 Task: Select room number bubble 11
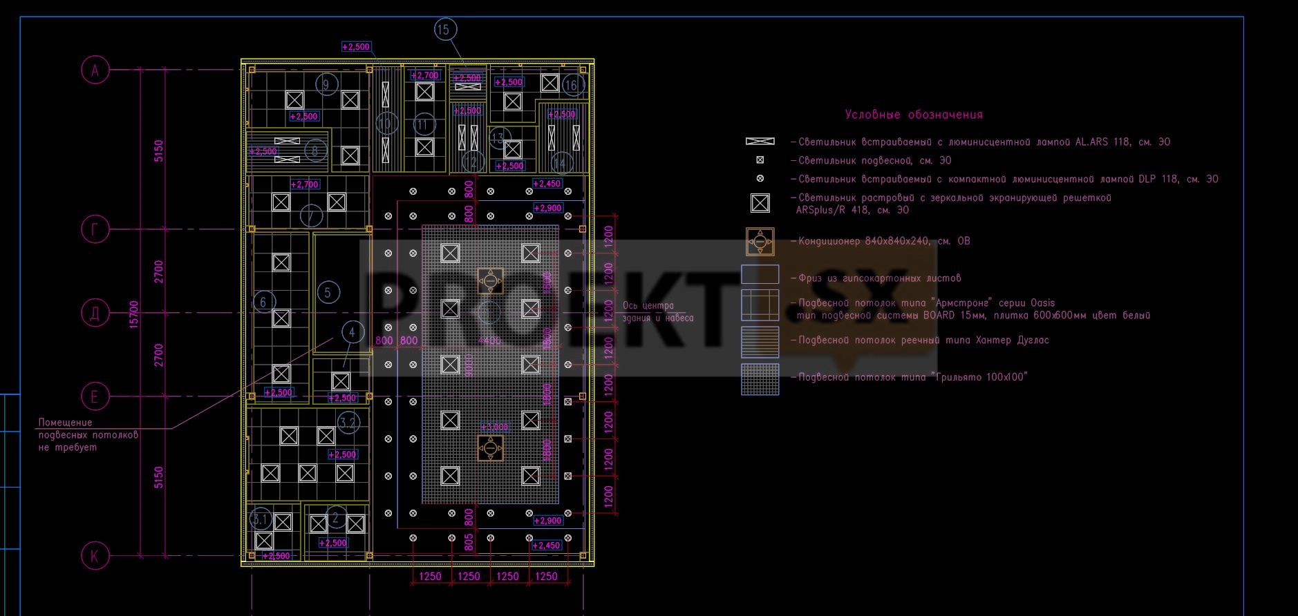coord(424,125)
